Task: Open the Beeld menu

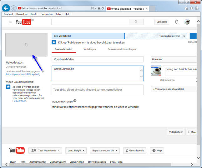Action: [34, 14]
